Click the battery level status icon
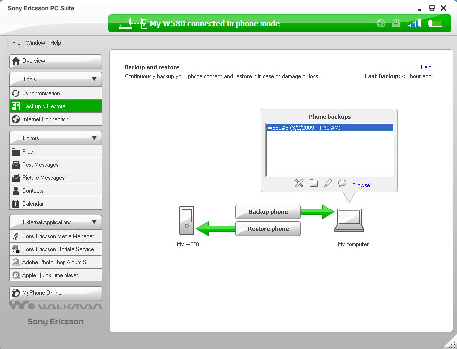 [x=435, y=23]
